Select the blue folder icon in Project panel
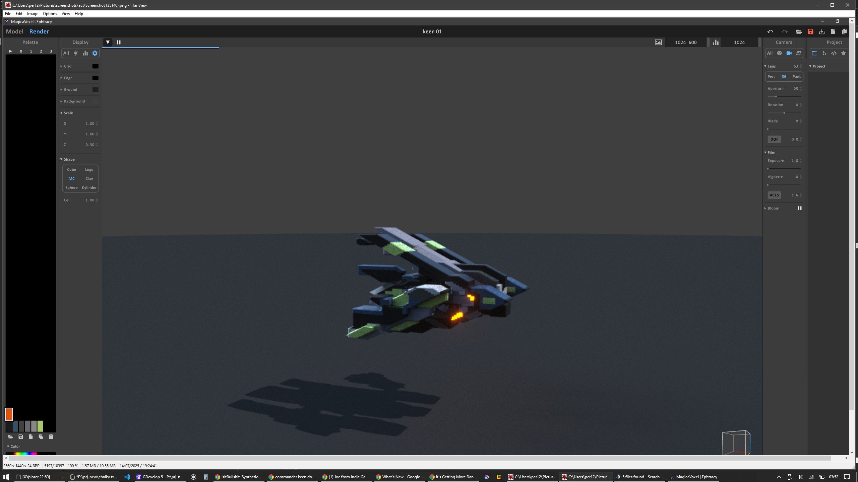858x482 pixels. tap(814, 53)
